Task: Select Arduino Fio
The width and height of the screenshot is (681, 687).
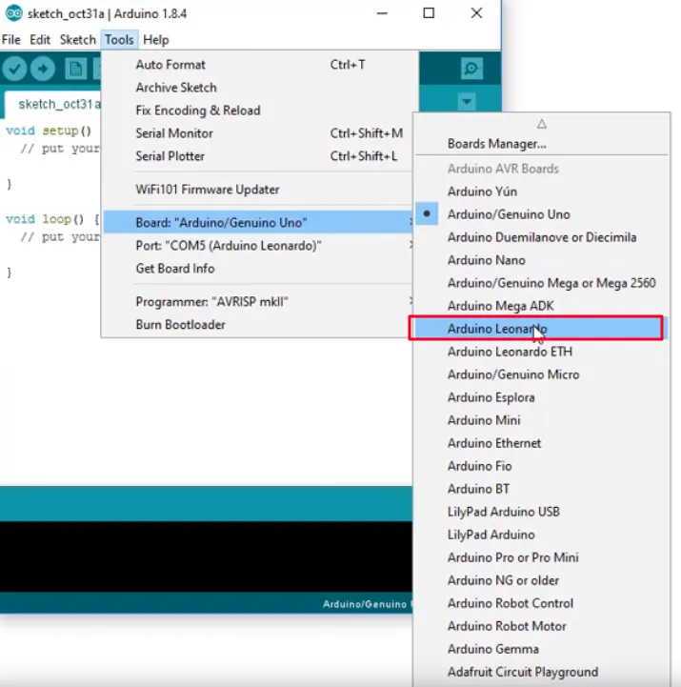Action: [x=541, y=466]
